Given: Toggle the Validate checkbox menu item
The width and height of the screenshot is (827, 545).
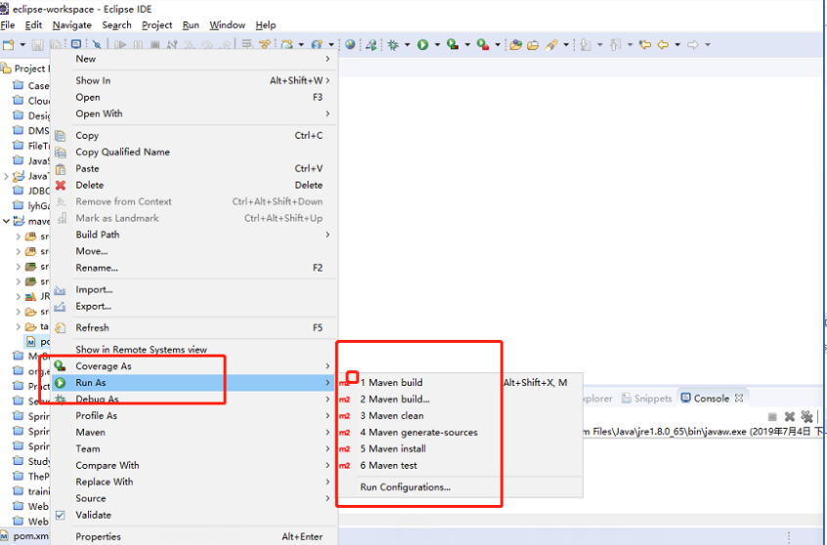Looking at the screenshot, I should pos(195,515).
